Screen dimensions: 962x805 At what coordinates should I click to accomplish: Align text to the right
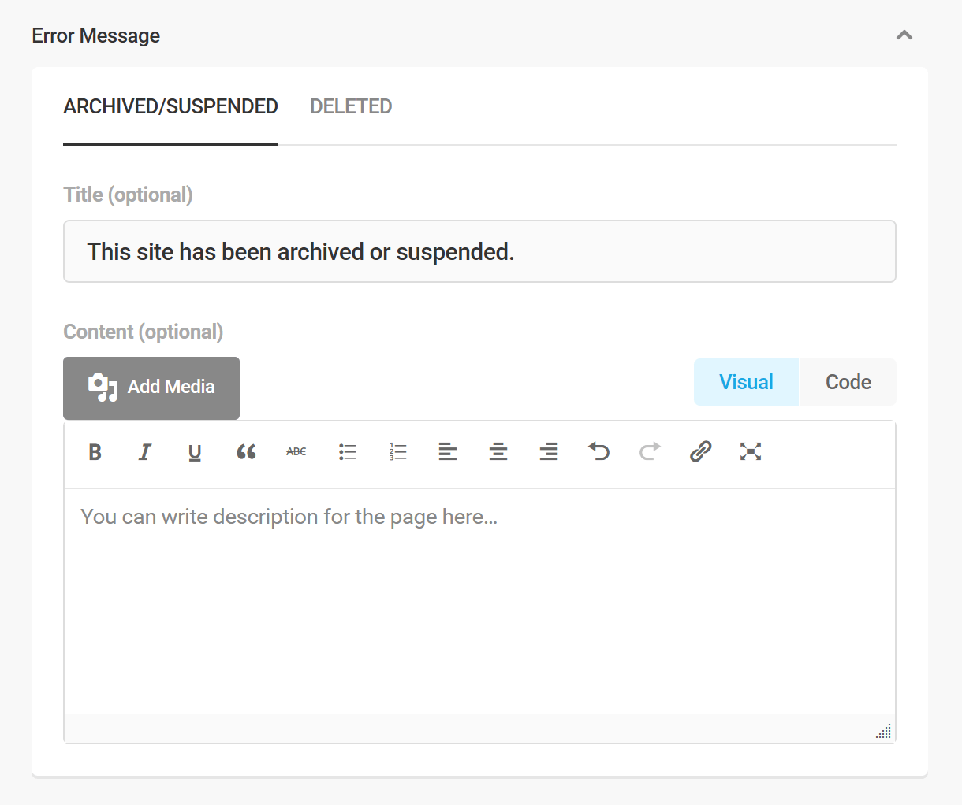549,451
